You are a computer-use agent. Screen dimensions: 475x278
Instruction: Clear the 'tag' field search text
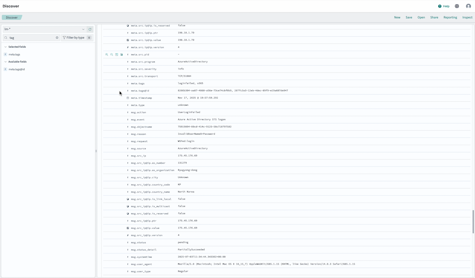57,38
